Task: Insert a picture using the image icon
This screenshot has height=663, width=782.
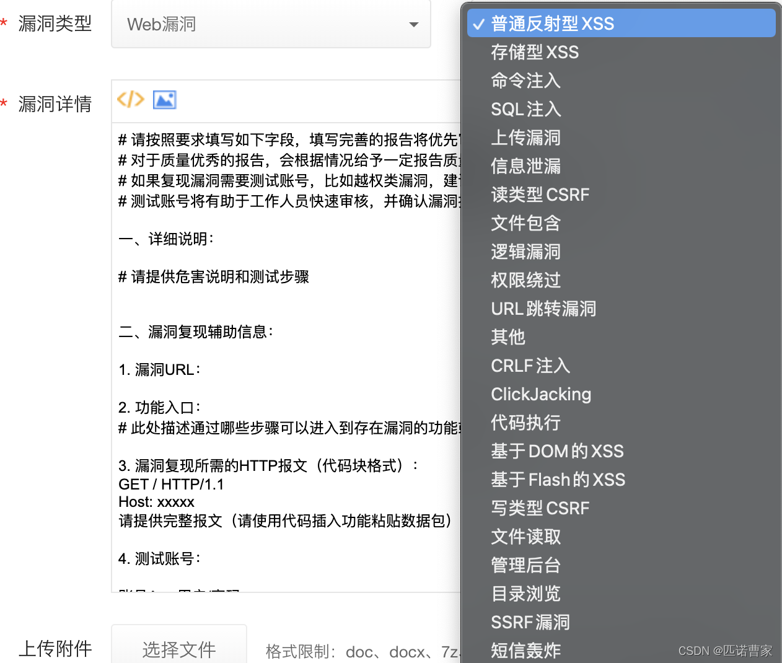Action: click(x=165, y=99)
